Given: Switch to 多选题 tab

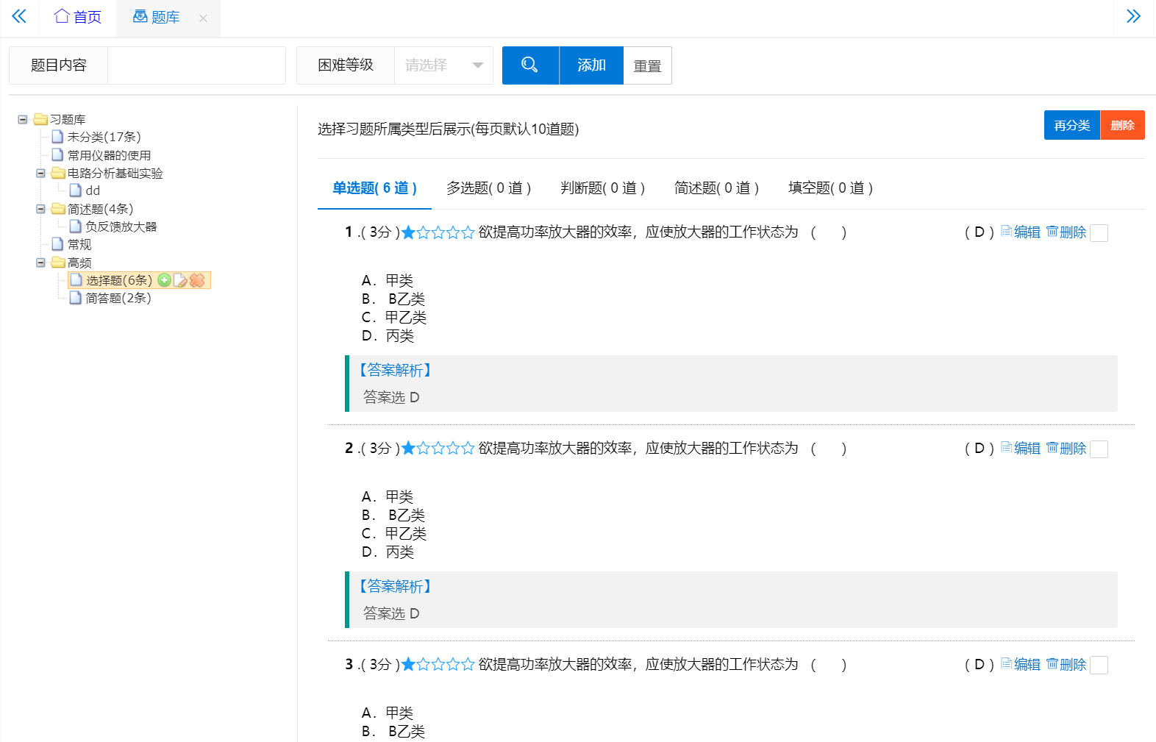Looking at the screenshot, I should pos(488,188).
